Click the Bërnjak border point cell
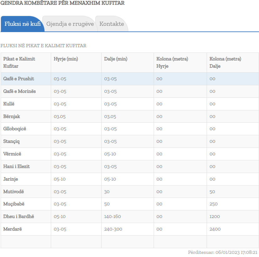 [12, 116]
